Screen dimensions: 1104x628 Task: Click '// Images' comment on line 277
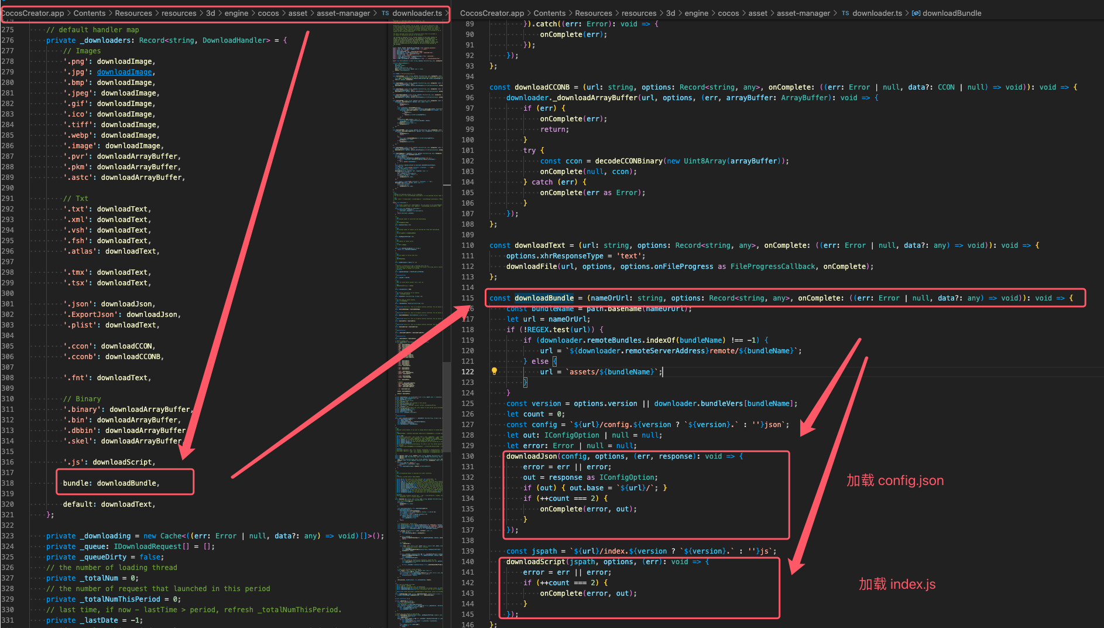[82, 51]
